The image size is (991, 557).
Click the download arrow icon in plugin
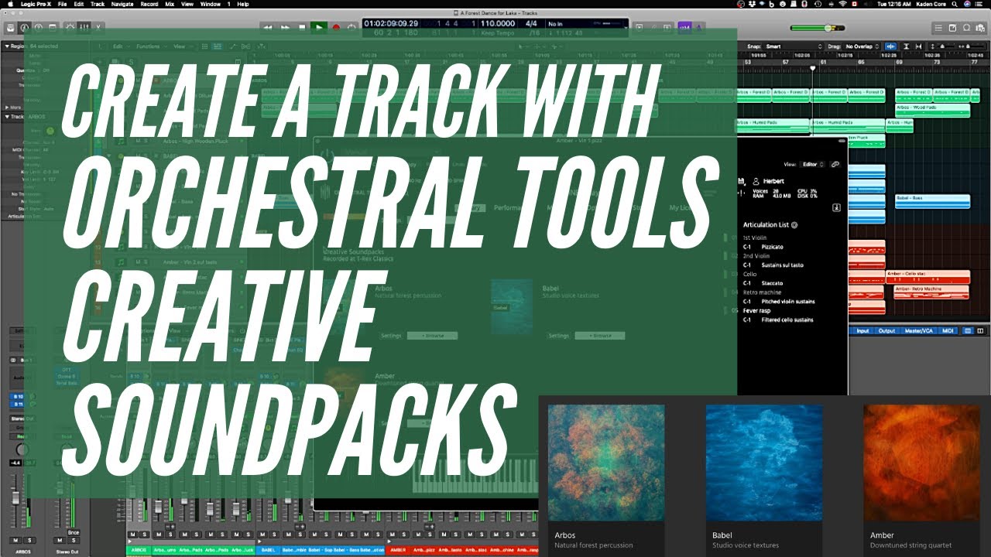click(837, 207)
